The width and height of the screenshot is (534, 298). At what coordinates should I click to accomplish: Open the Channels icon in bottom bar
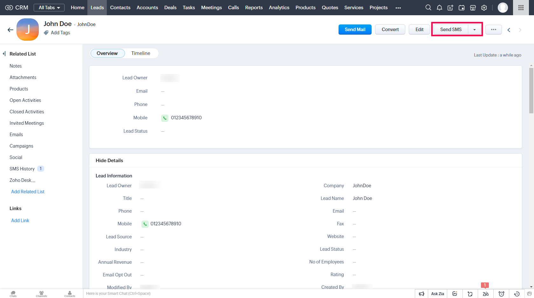pos(41,294)
